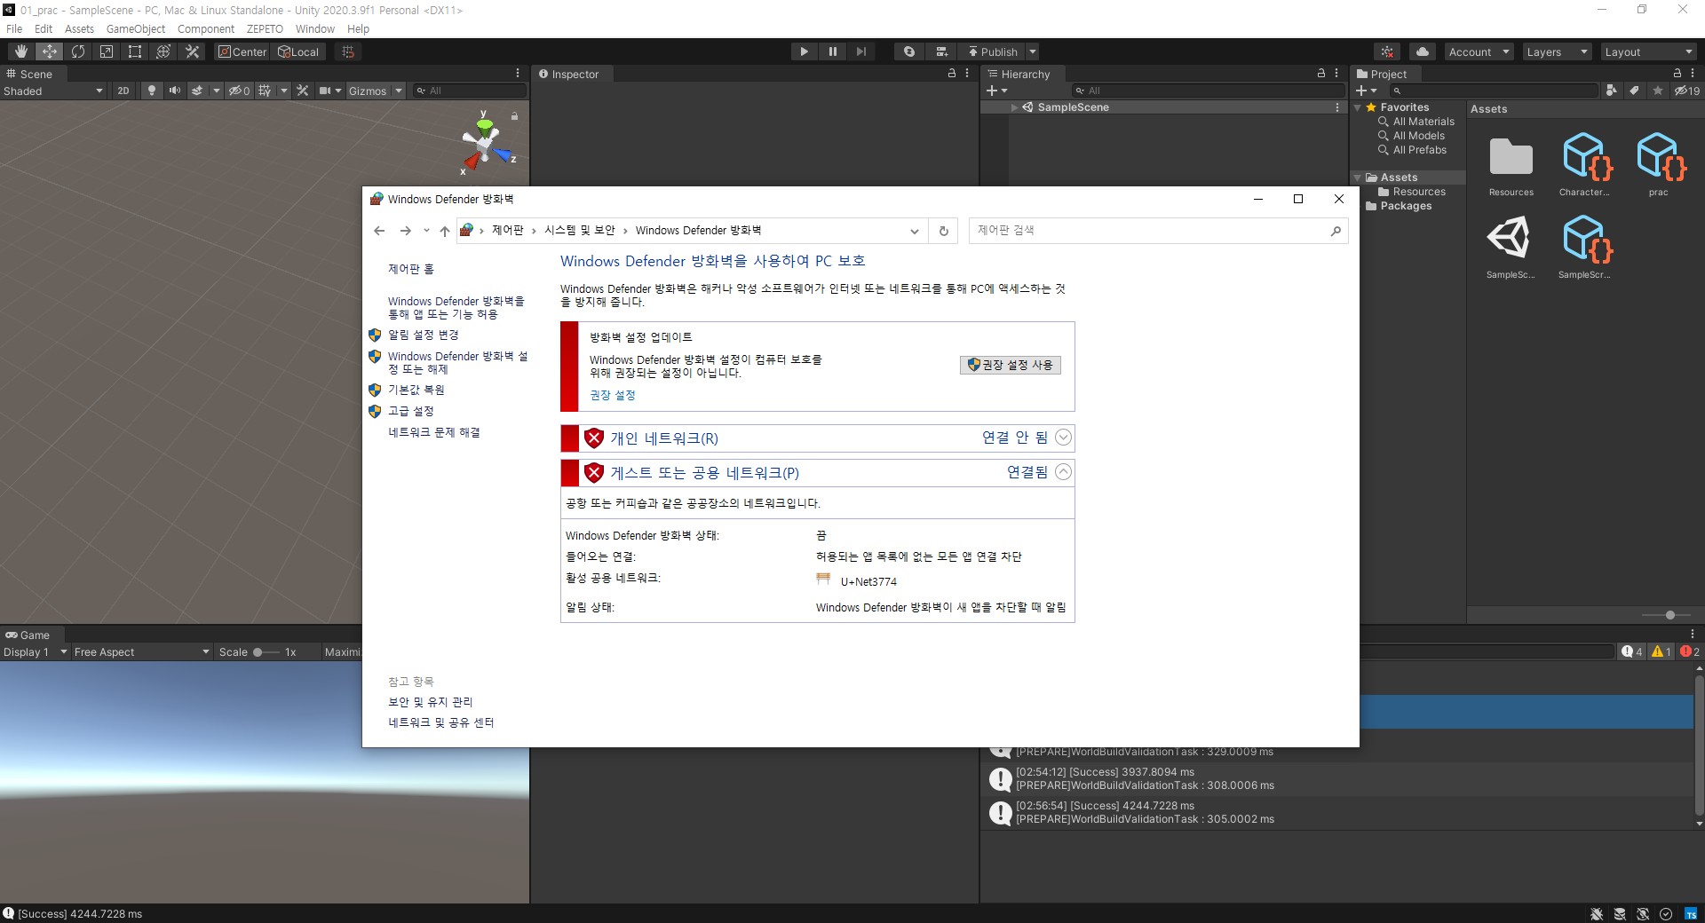Toggle Local handle rotation button
1705x923 pixels.
298,51
